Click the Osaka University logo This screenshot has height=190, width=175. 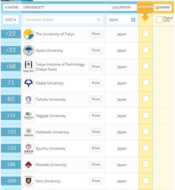(28, 83)
